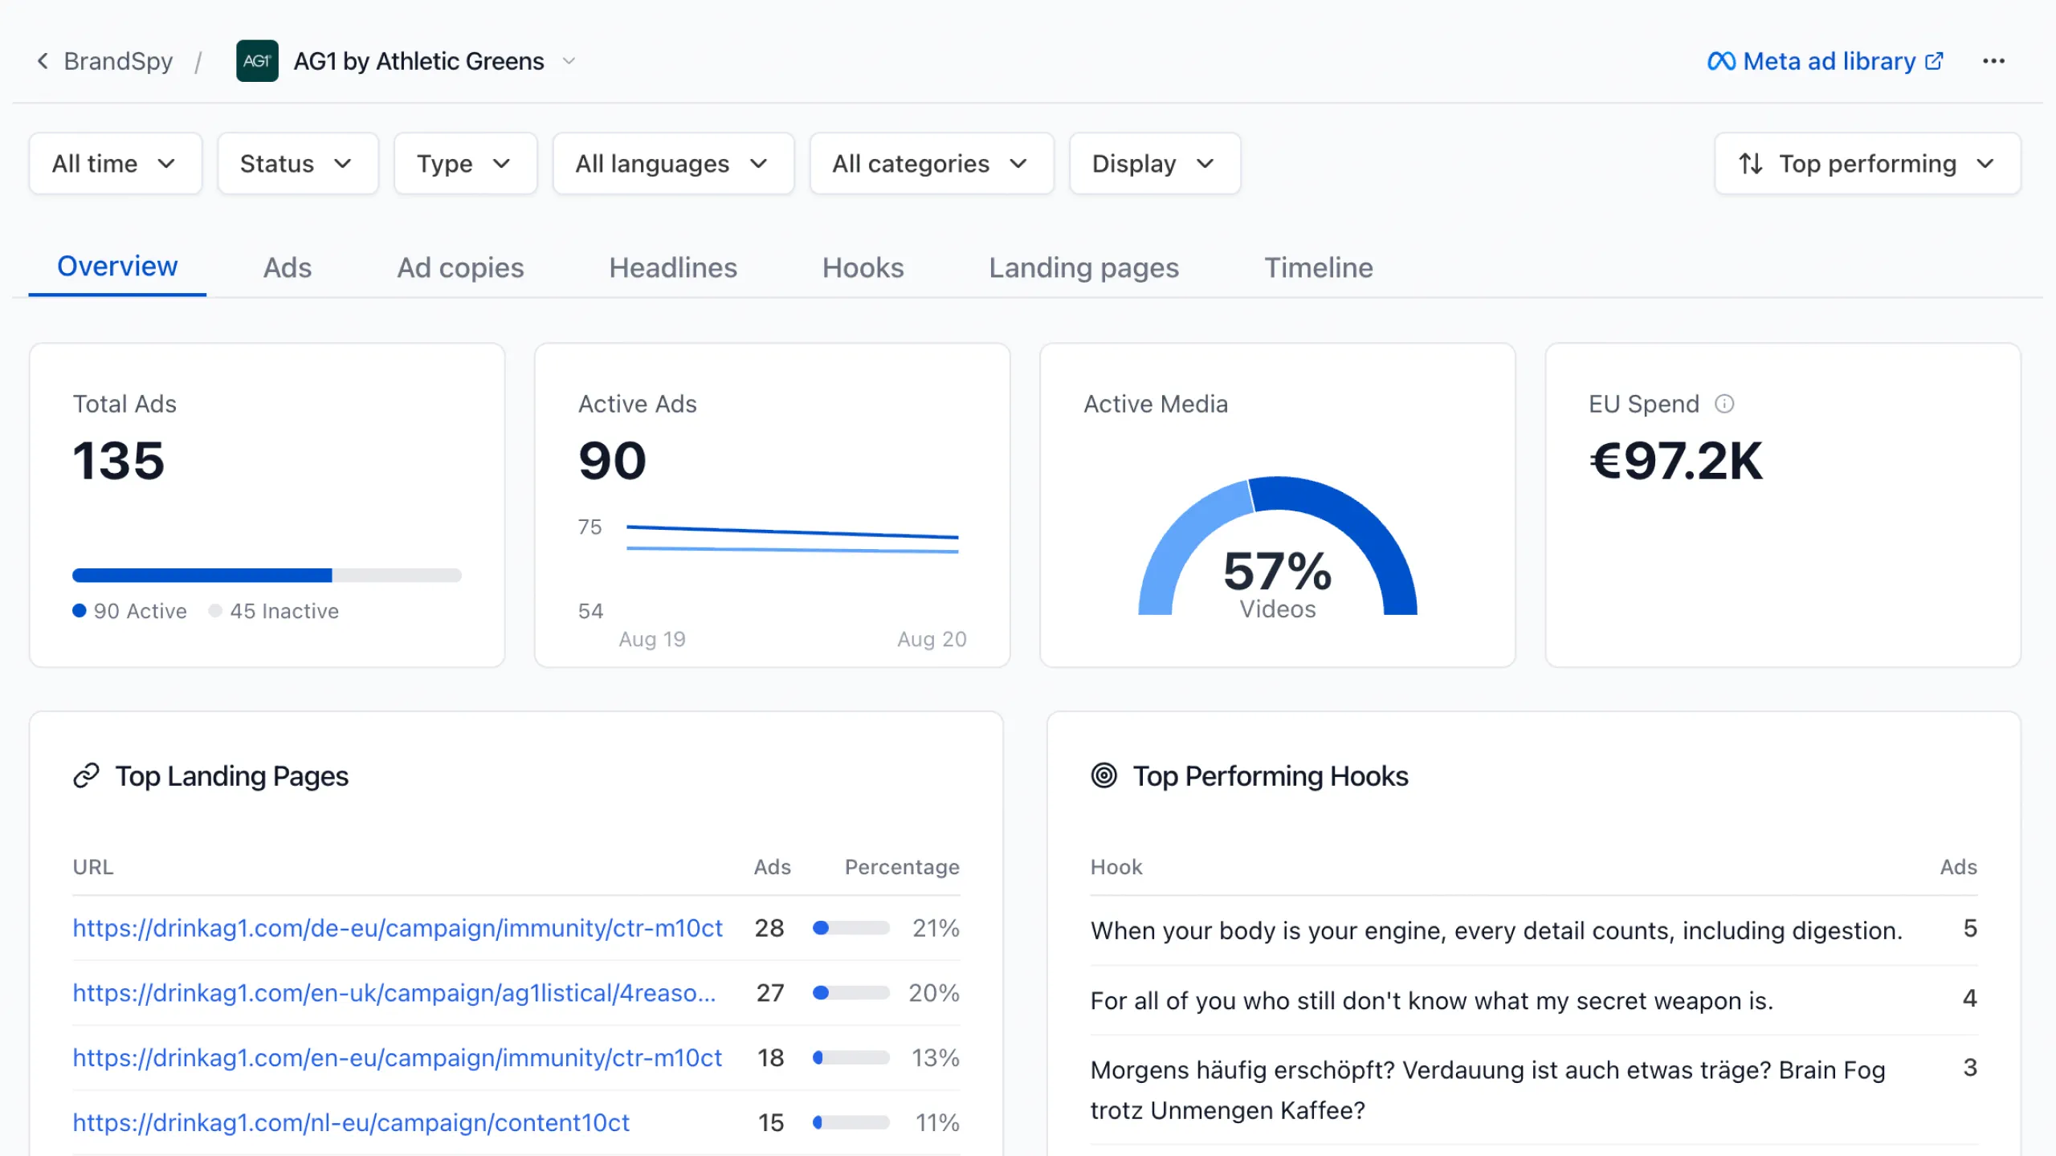Switch to the Headlines tab
Screen dimensions: 2056x1156
click(673, 267)
